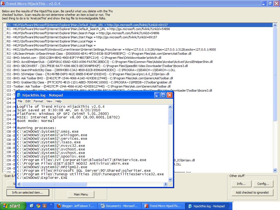The height and width of the screenshot is (210, 280).
Task: Click Add checked to ignorelist button
Action: 252,192
